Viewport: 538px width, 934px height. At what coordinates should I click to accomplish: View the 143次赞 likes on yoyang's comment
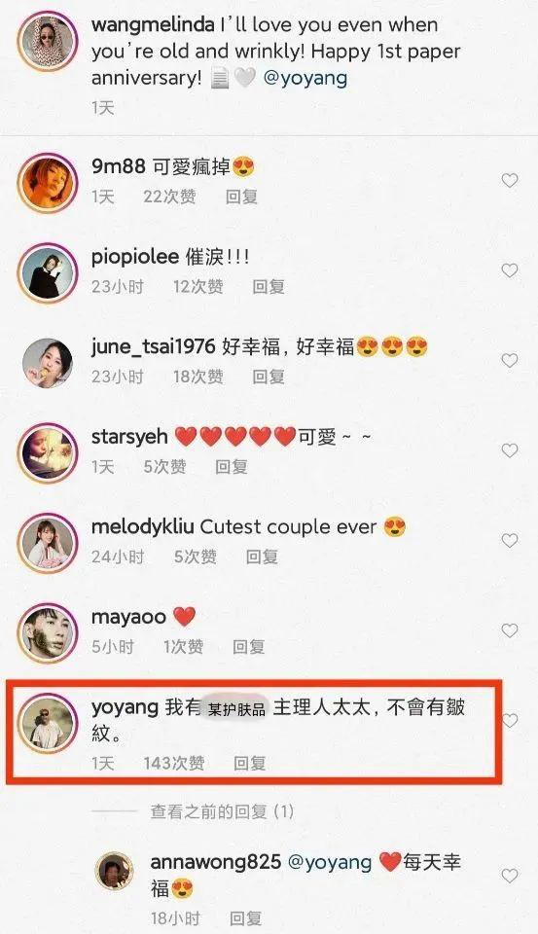pos(173,763)
